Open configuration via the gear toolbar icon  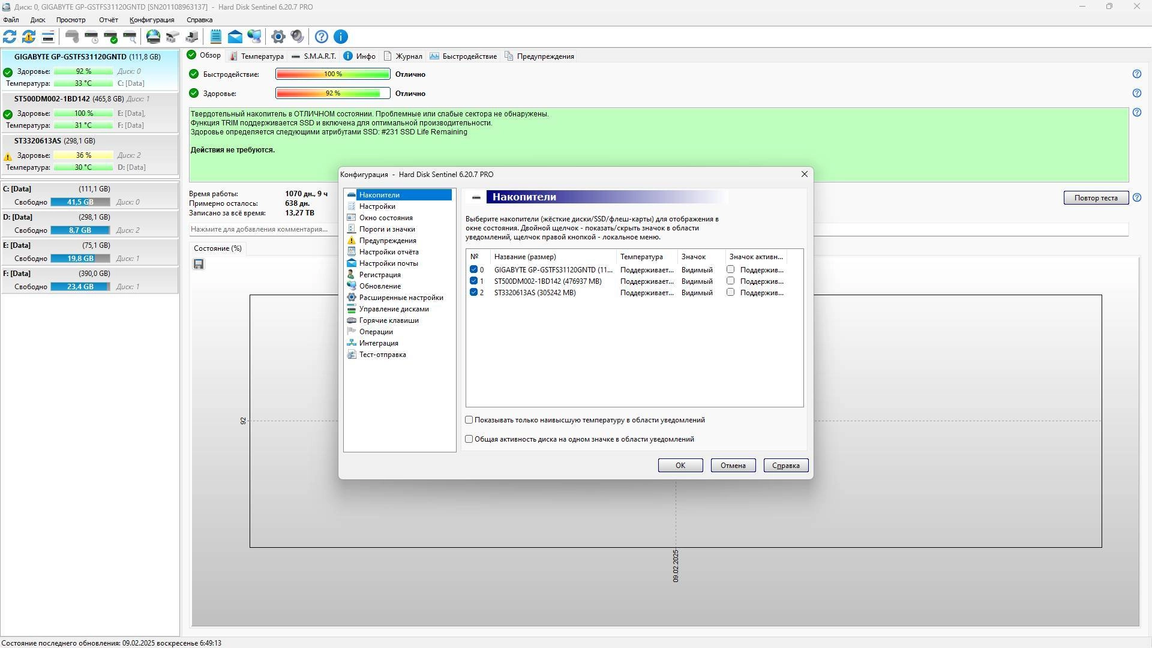point(278,37)
